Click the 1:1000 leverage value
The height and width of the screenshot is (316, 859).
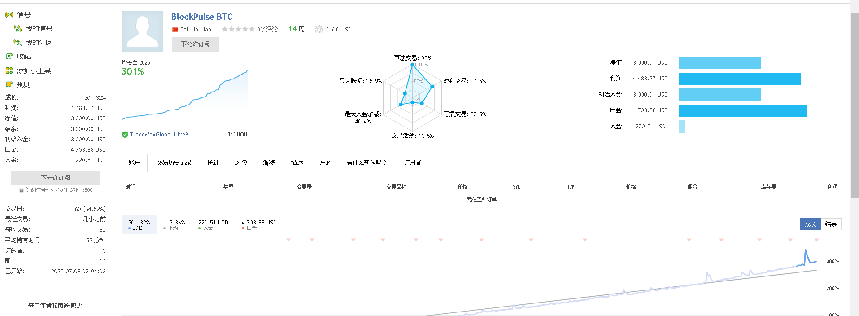(237, 134)
